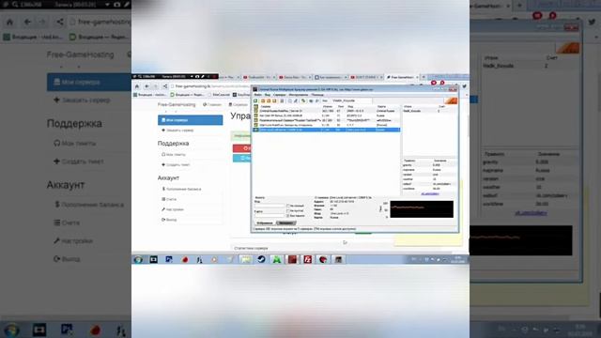The image size is (601, 338).
Task: Click the "gravity" rule row
Action: pos(429,165)
